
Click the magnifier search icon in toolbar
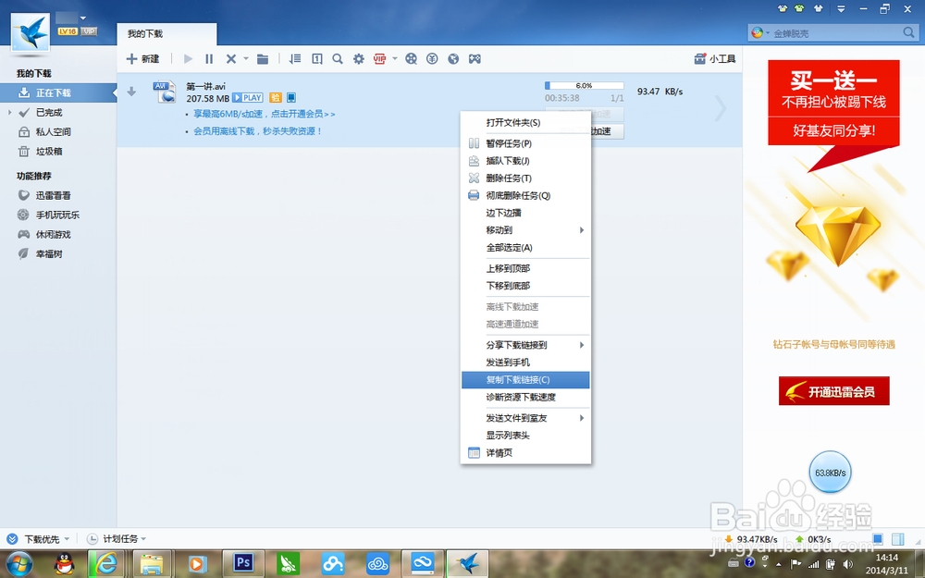338,59
